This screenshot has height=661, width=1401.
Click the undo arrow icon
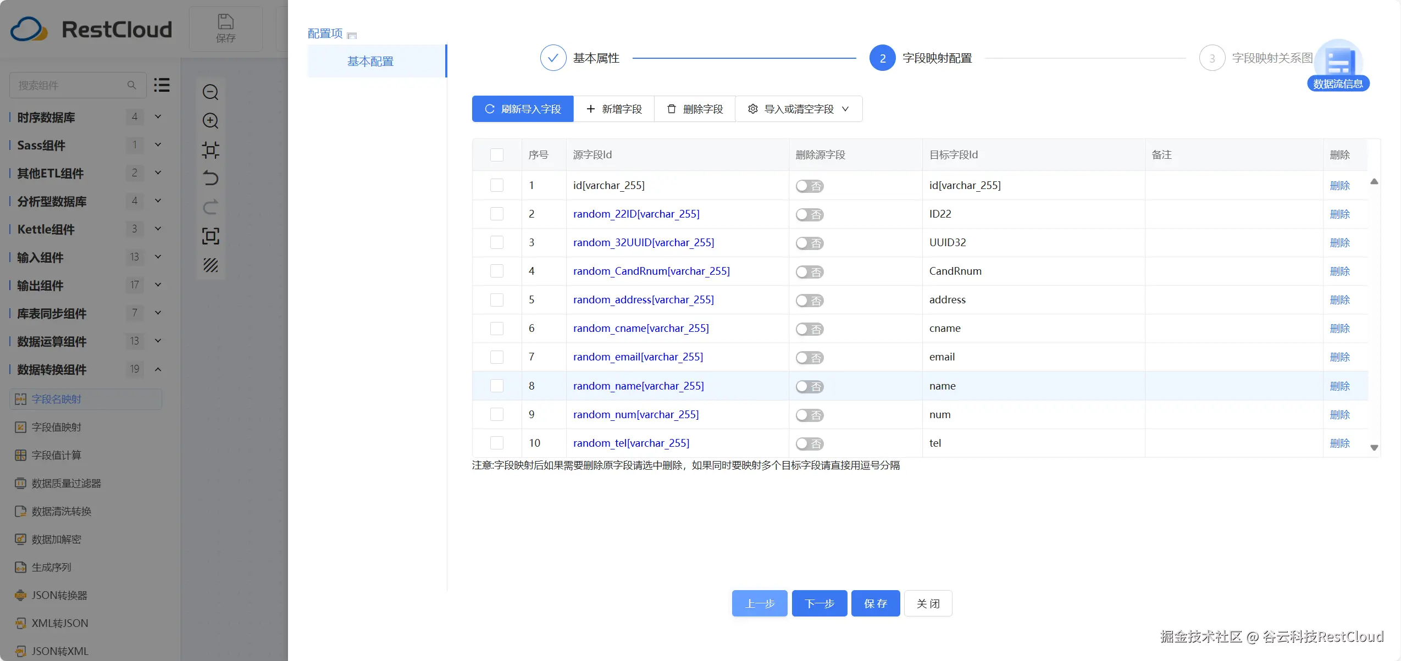(211, 178)
